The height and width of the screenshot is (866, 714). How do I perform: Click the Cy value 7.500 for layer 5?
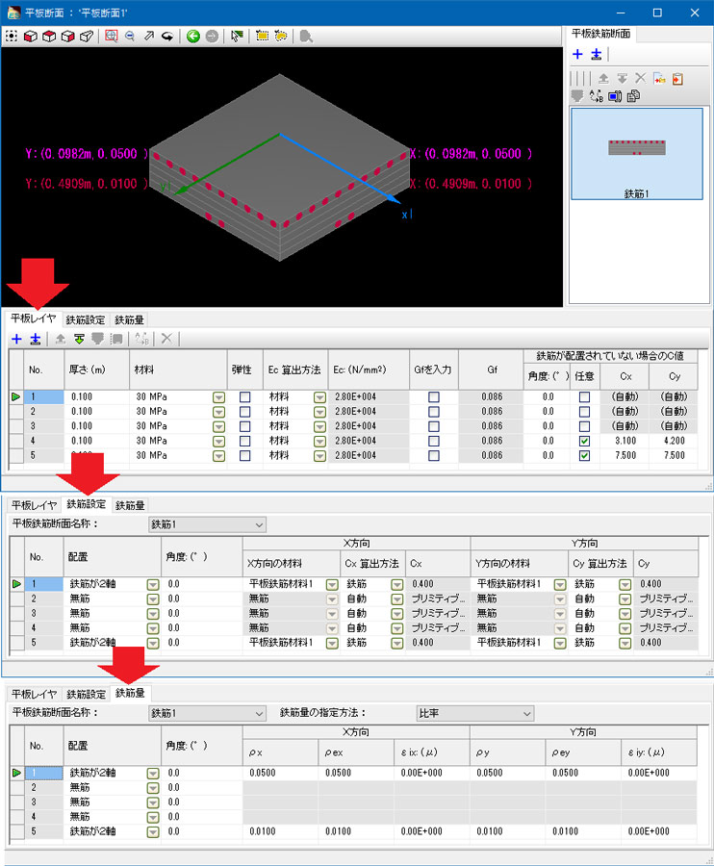[674, 456]
